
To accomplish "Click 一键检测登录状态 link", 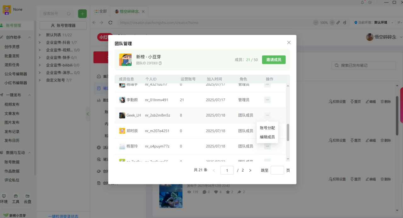I will (x=63, y=216).
